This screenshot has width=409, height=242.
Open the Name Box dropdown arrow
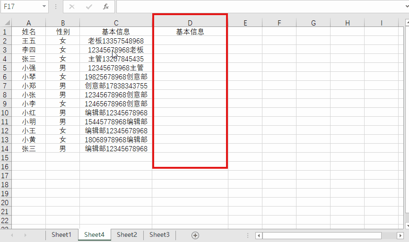[x=44, y=6]
